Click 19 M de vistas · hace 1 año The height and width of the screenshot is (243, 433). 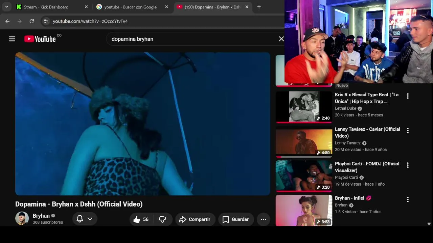pyautogui.click(x=360, y=184)
